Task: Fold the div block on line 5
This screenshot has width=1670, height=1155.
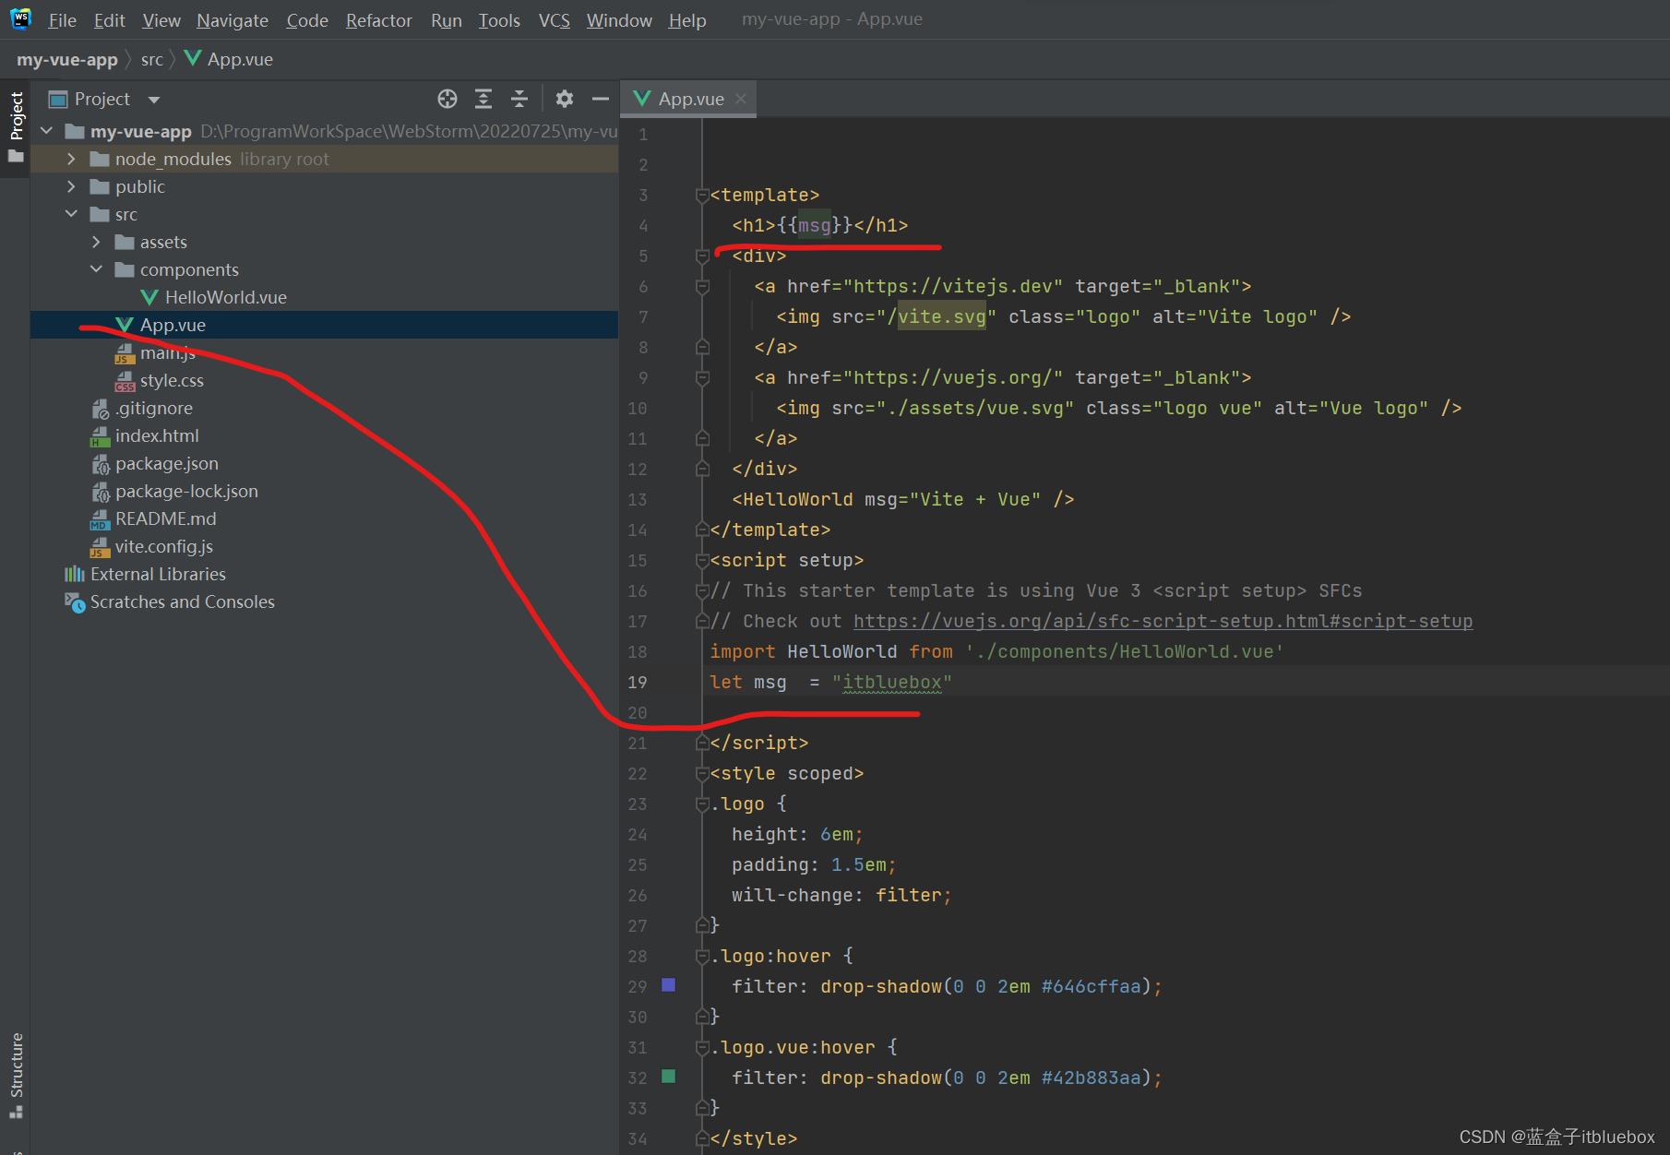Action: (x=702, y=256)
